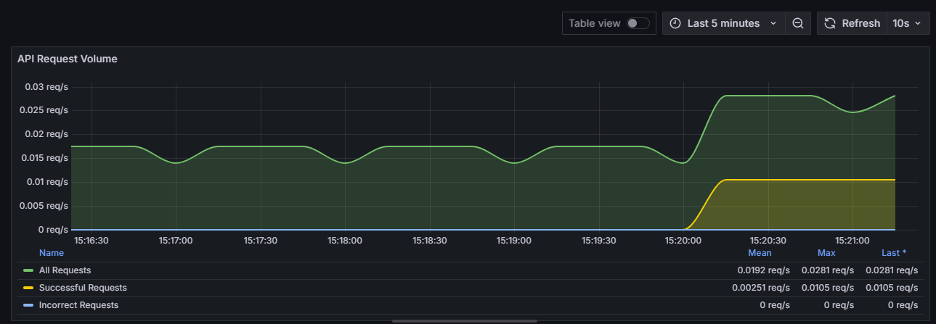Click the horizontal scrollbar at panel bottom

pyautogui.click(x=465, y=320)
